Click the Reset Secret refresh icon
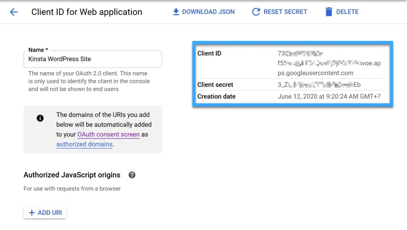The height and width of the screenshot is (230, 407). click(256, 12)
